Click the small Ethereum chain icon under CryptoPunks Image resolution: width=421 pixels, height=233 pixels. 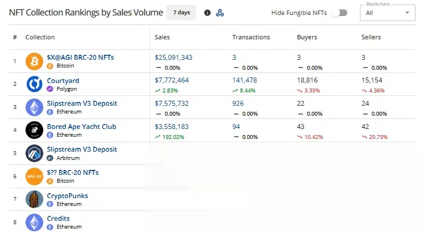point(50,204)
